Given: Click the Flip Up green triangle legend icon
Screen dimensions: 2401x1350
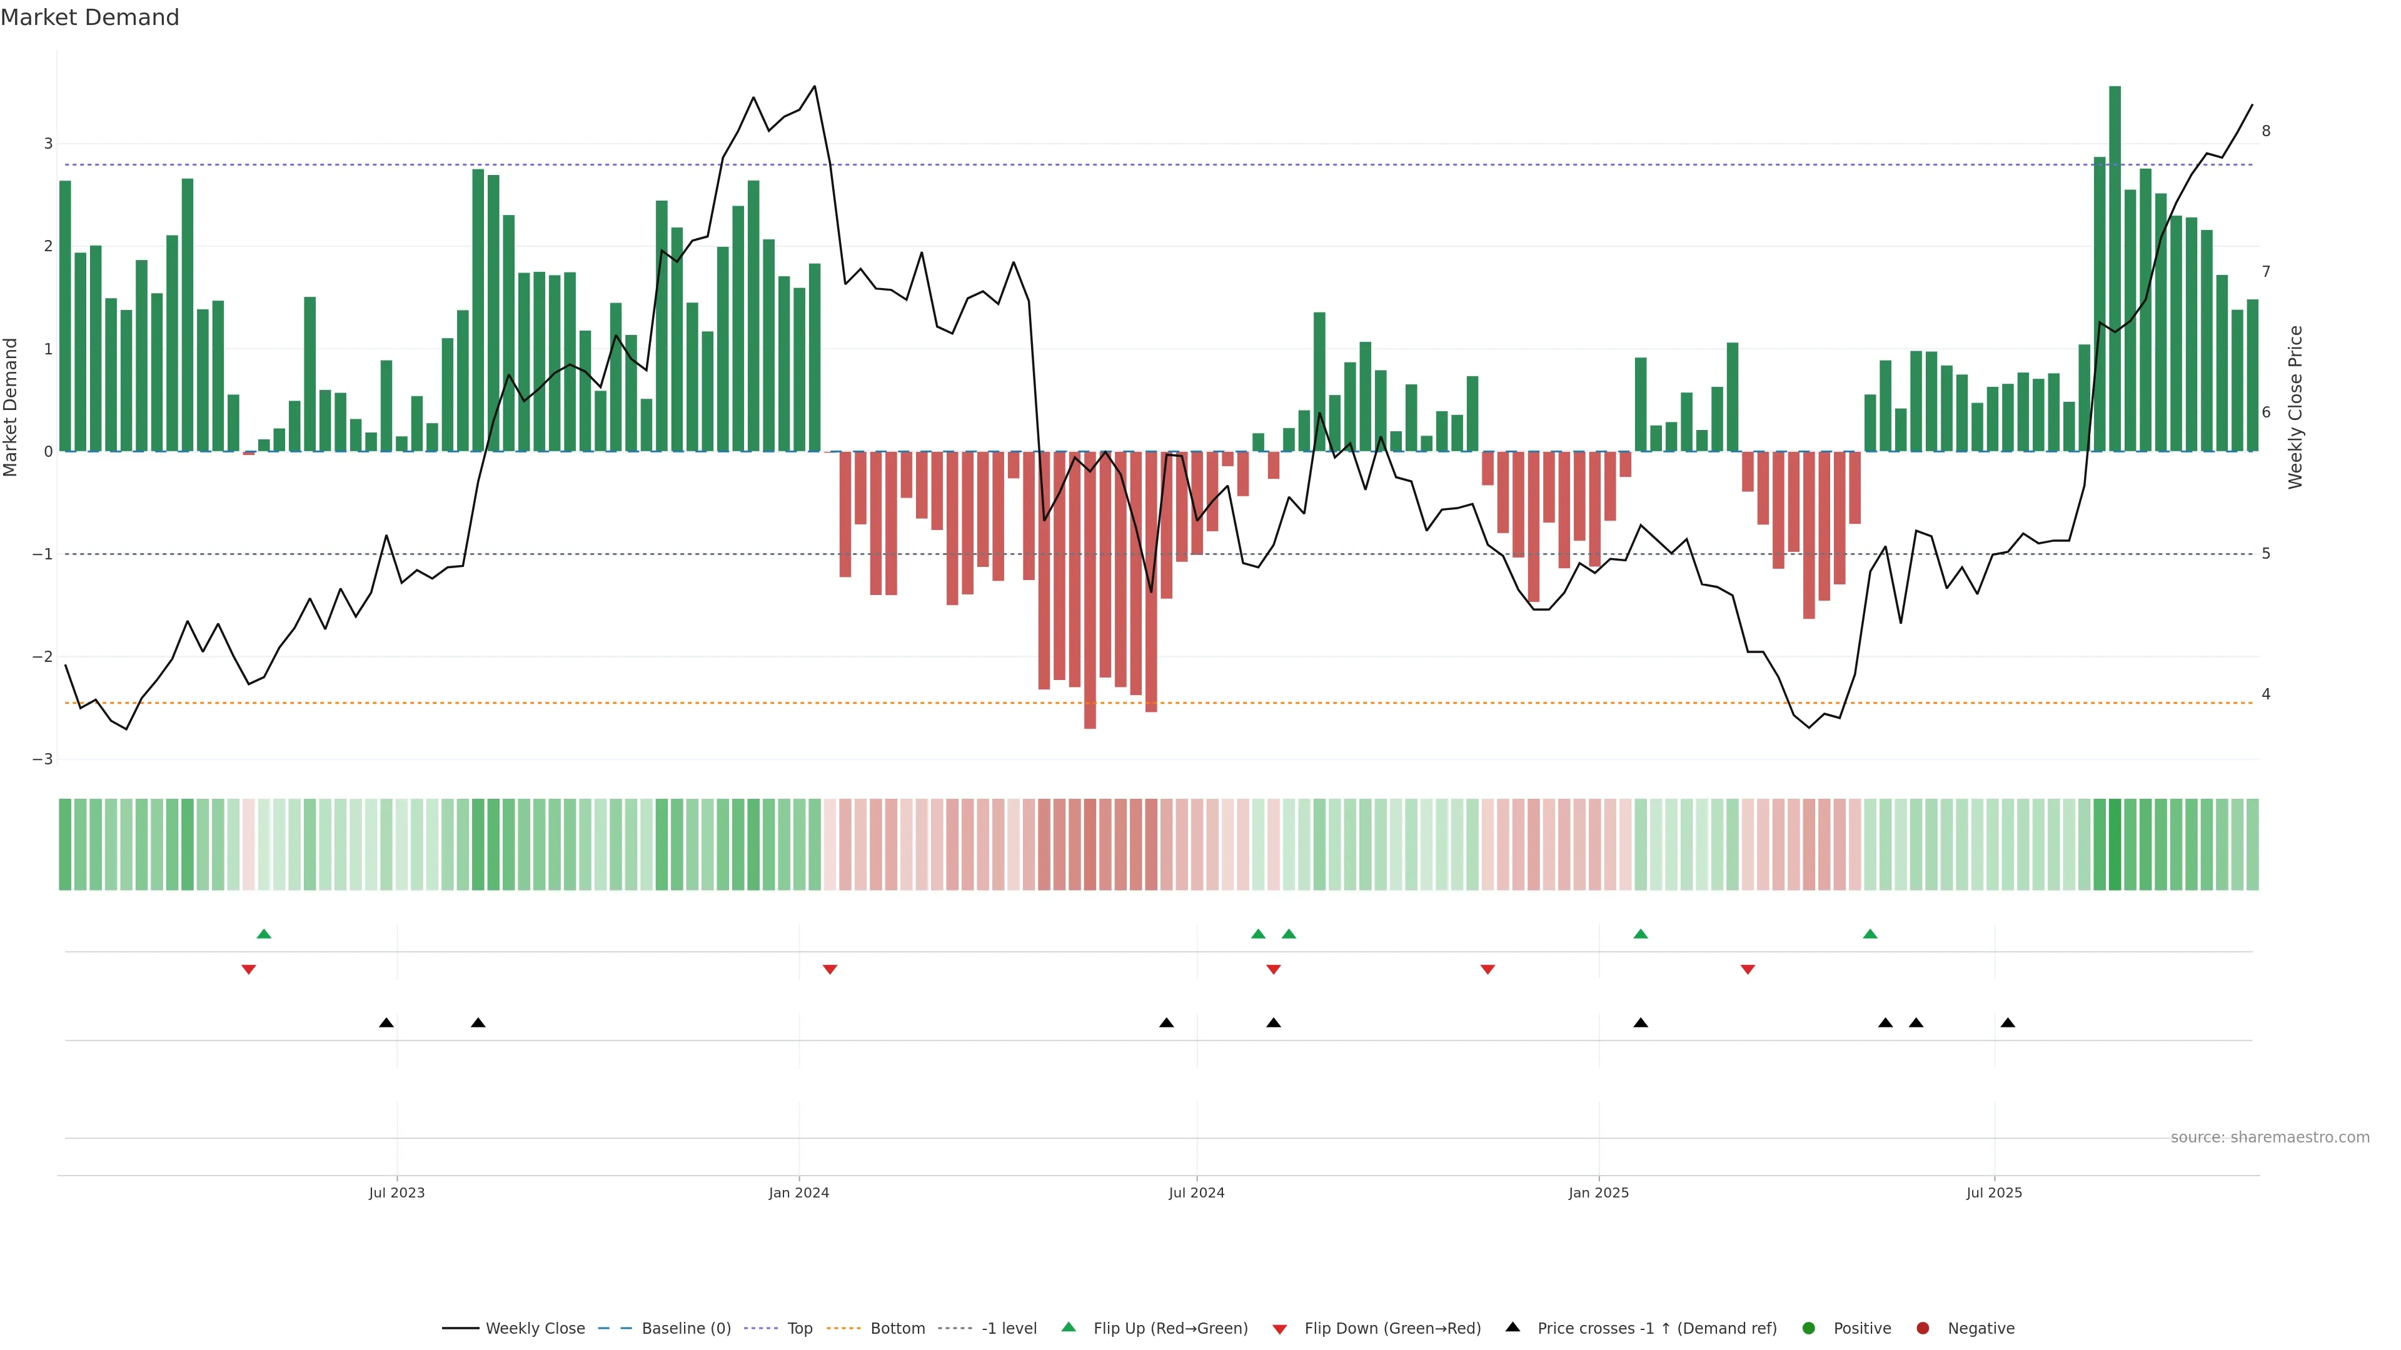Looking at the screenshot, I should 1068,1327.
